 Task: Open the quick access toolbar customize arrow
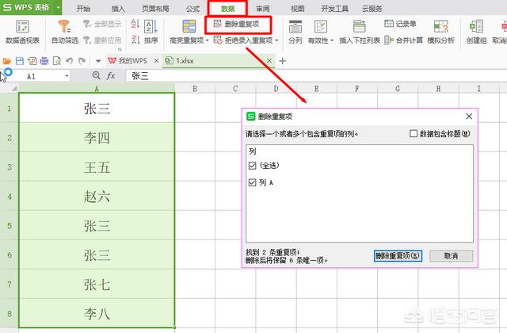[98, 61]
